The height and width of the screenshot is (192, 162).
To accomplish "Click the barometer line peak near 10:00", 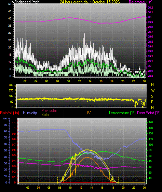I will pos(70,18).
